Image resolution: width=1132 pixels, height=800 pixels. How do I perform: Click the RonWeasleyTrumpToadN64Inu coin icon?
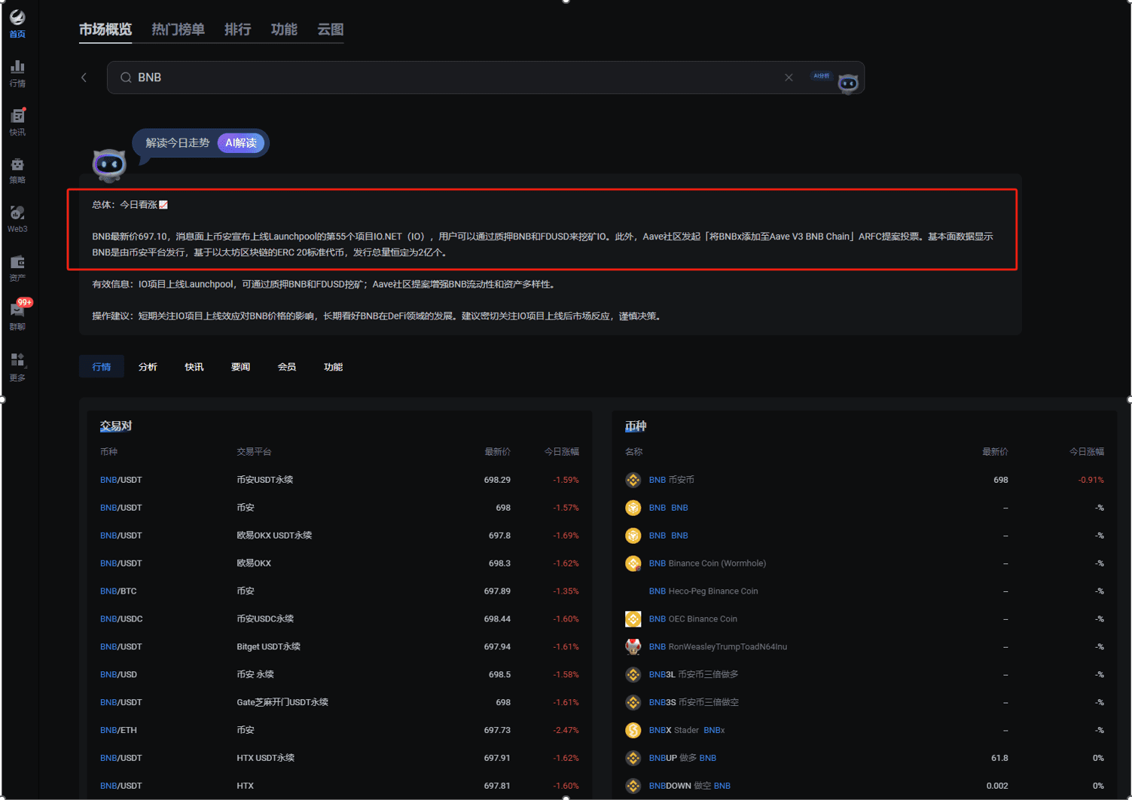(x=633, y=647)
